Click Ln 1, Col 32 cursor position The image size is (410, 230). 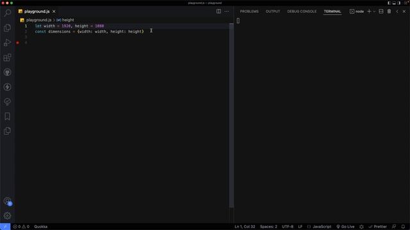[x=245, y=227]
